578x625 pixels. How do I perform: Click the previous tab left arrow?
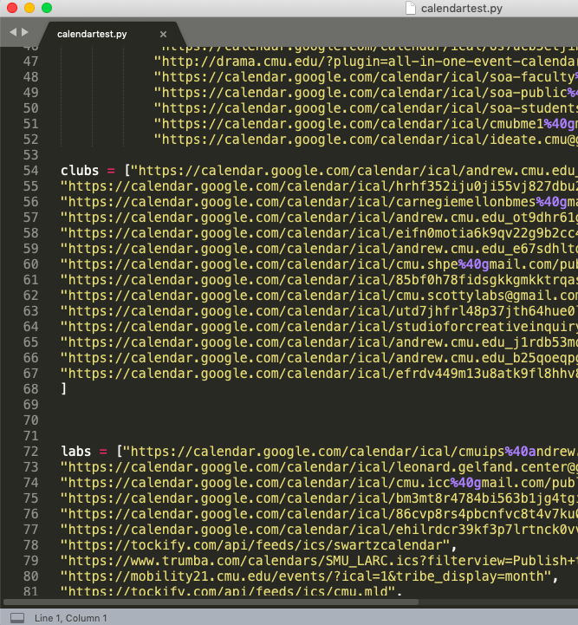click(x=13, y=32)
